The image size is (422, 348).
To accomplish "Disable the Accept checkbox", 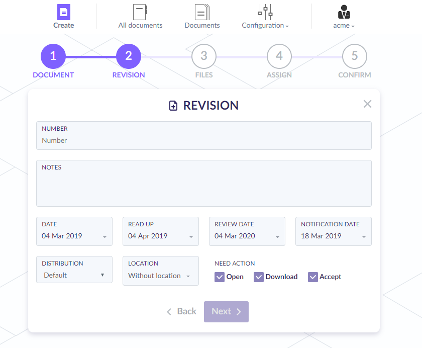I will (x=313, y=277).
